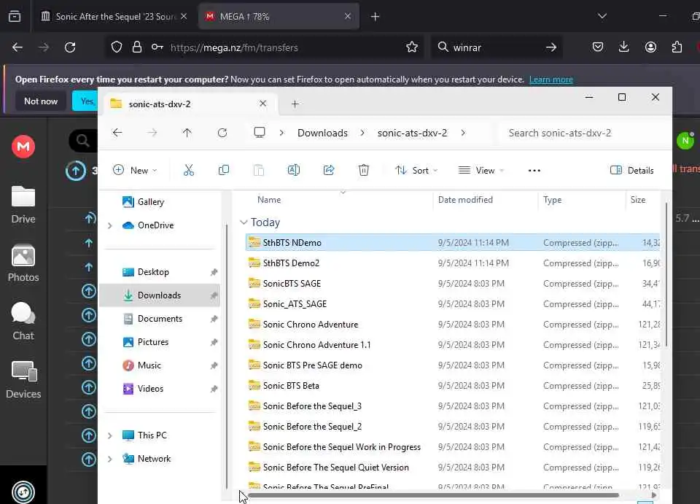Click the Cut scissors icon in Explorer toolbar
Image resolution: width=700 pixels, height=504 pixels.
pos(188,170)
